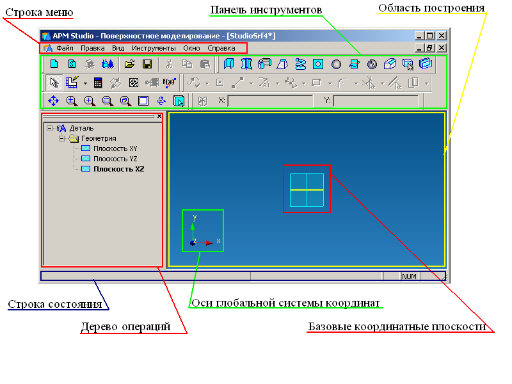This screenshot has height=384, width=512.
Task: Select the Деталь root item
Action: pos(82,129)
